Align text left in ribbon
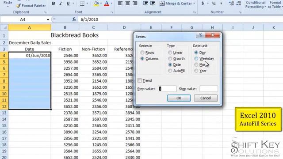This screenshot has width=283, height=159. pyautogui.click(x=120, y=3)
